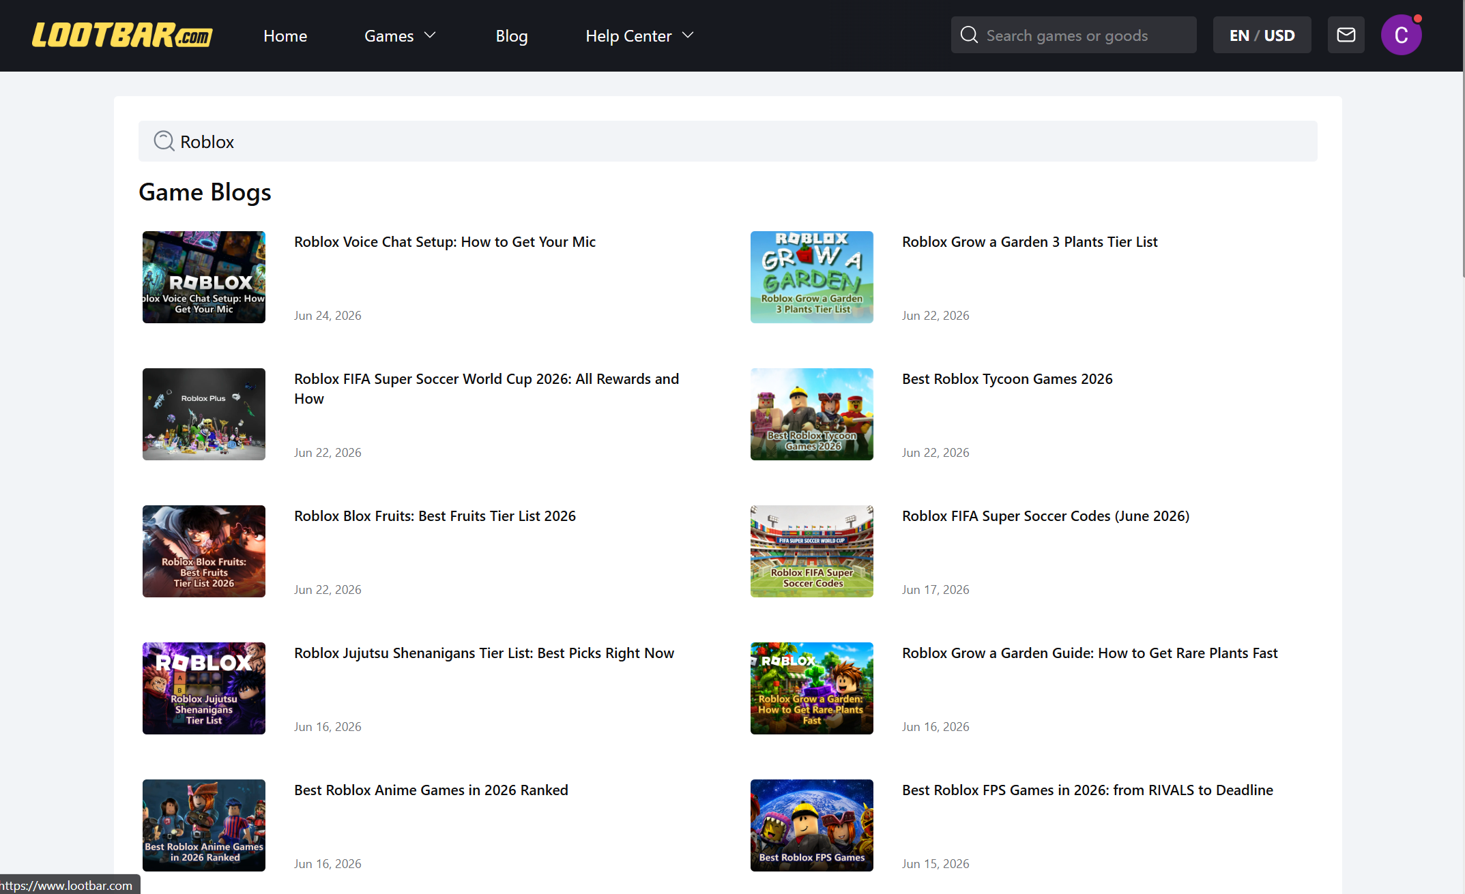This screenshot has height=894, width=1465.
Task: Open the Blog nav item
Action: tap(512, 35)
